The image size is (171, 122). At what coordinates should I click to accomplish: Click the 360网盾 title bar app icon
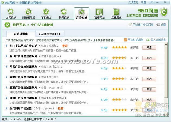pos(3,2)
